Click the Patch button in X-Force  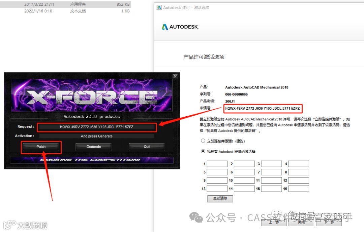coord(41,147)
